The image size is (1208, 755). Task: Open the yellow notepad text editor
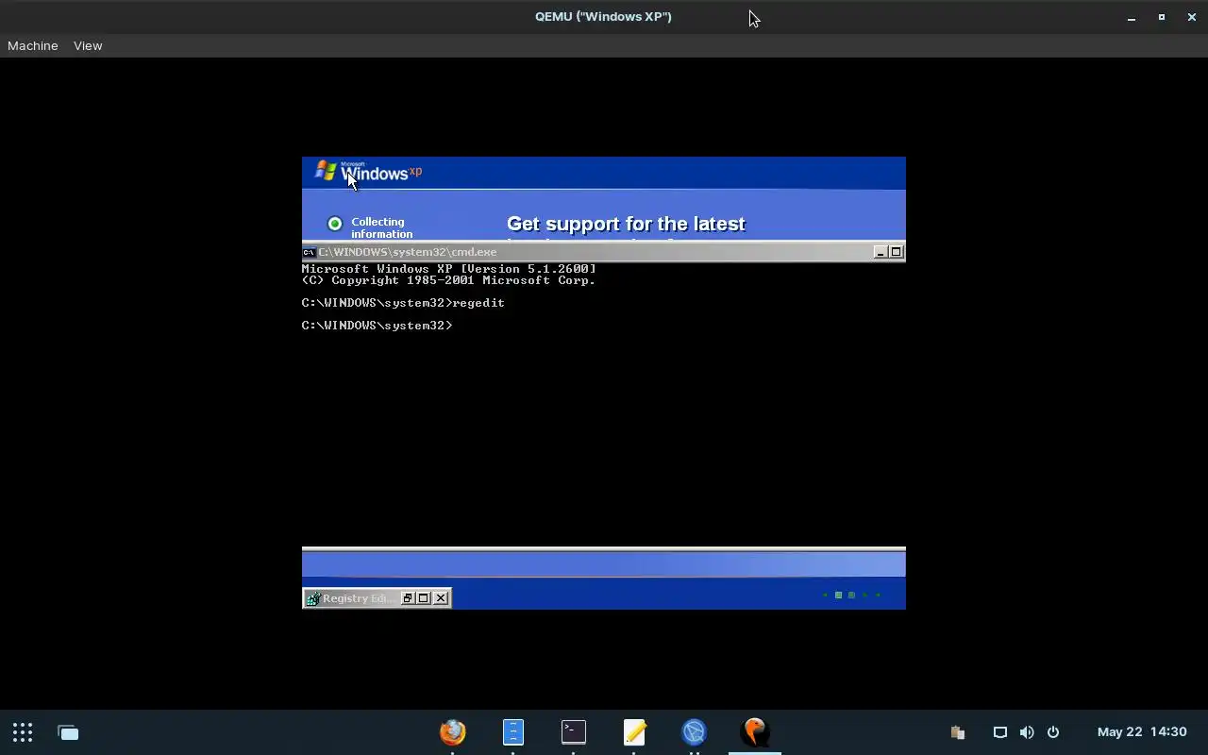pyautogui.click(x=634, y=731)
